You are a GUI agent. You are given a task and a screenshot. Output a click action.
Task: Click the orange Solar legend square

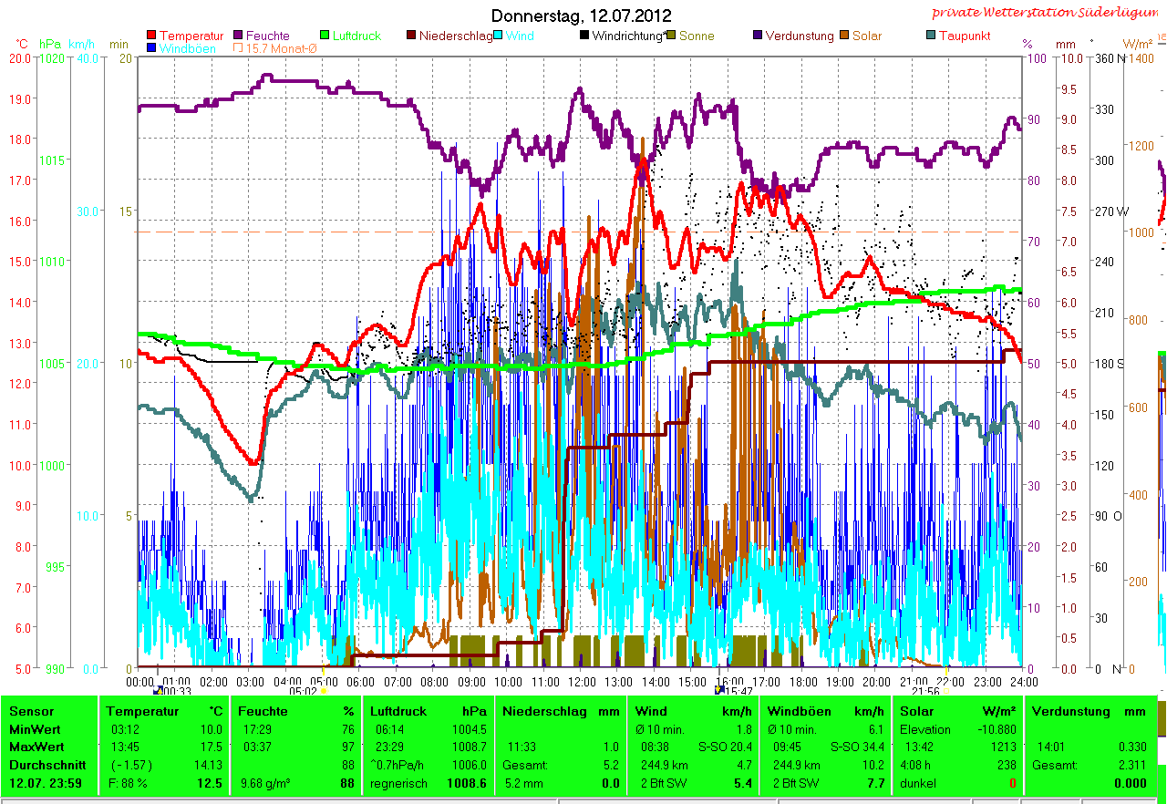[845, 36]
